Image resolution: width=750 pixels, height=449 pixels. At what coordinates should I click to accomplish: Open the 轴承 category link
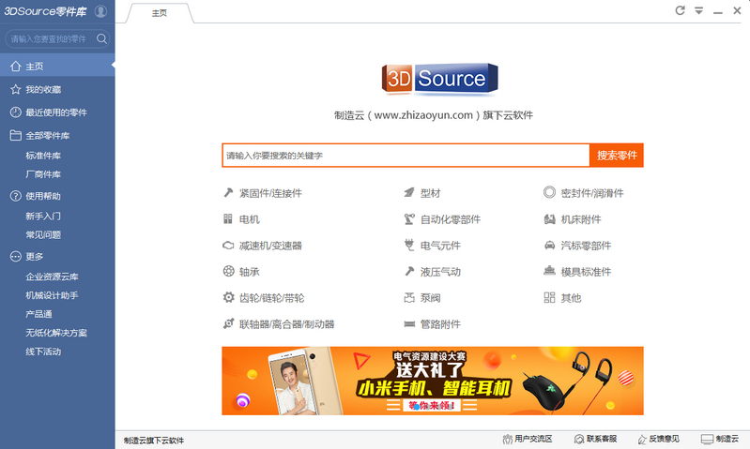(249, 272)
